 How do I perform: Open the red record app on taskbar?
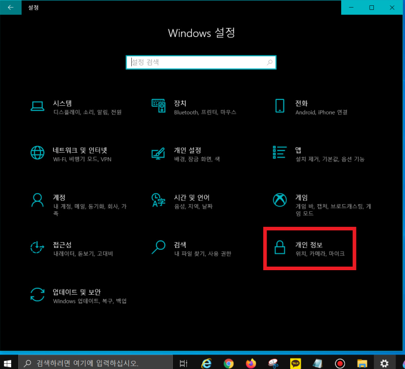(x=340, y=364)
